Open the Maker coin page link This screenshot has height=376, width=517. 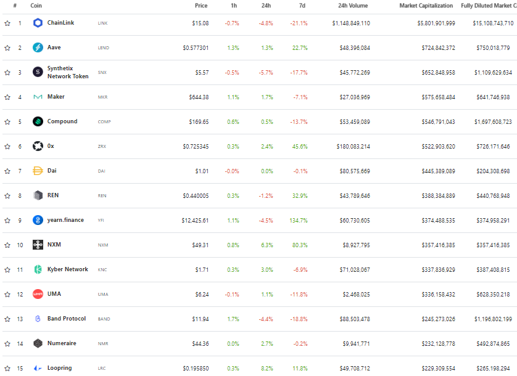(56, 97)
